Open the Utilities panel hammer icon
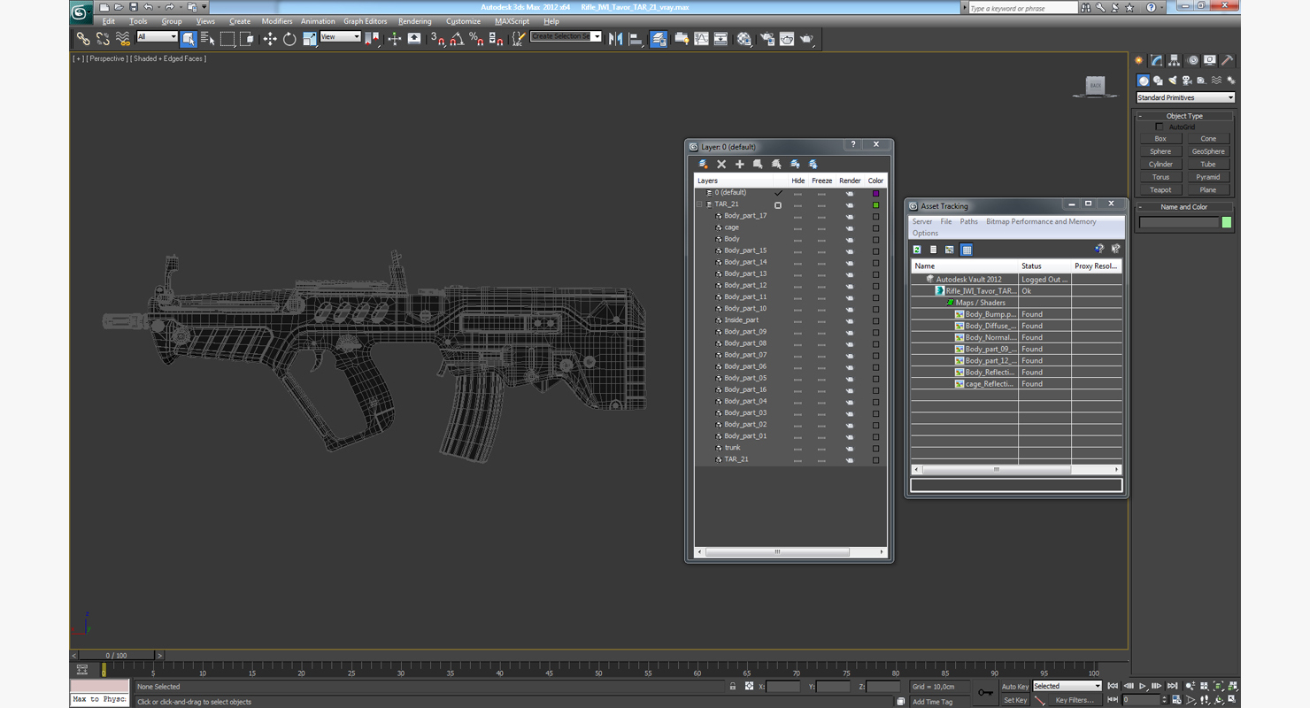Viewport: 1310px width, 708px height. click(x=1228, y=61)
